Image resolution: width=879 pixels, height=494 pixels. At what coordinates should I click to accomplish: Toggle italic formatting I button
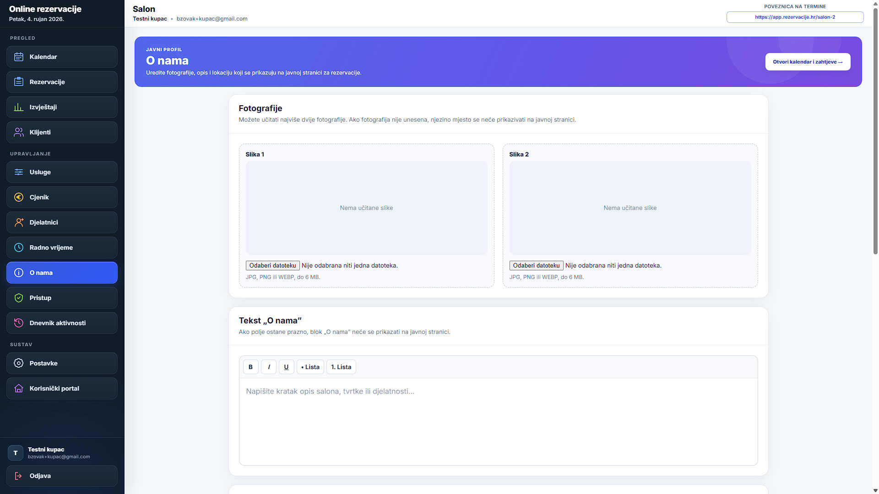[269, 367]
